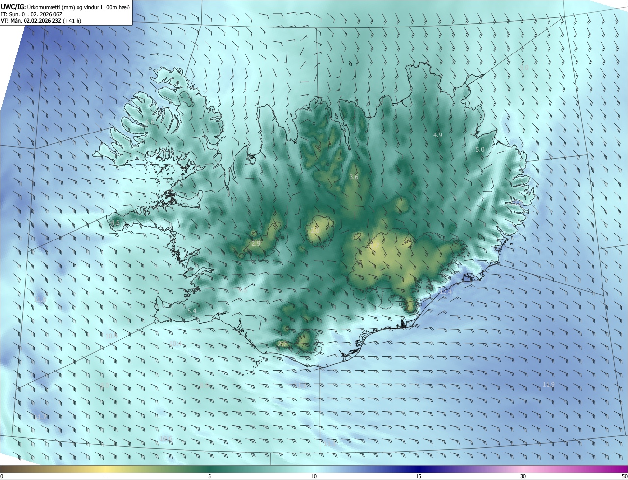Click the 12.4 value off the southeast coast
This screenshot has height=480, width=628.
click(x=445, y=292)
